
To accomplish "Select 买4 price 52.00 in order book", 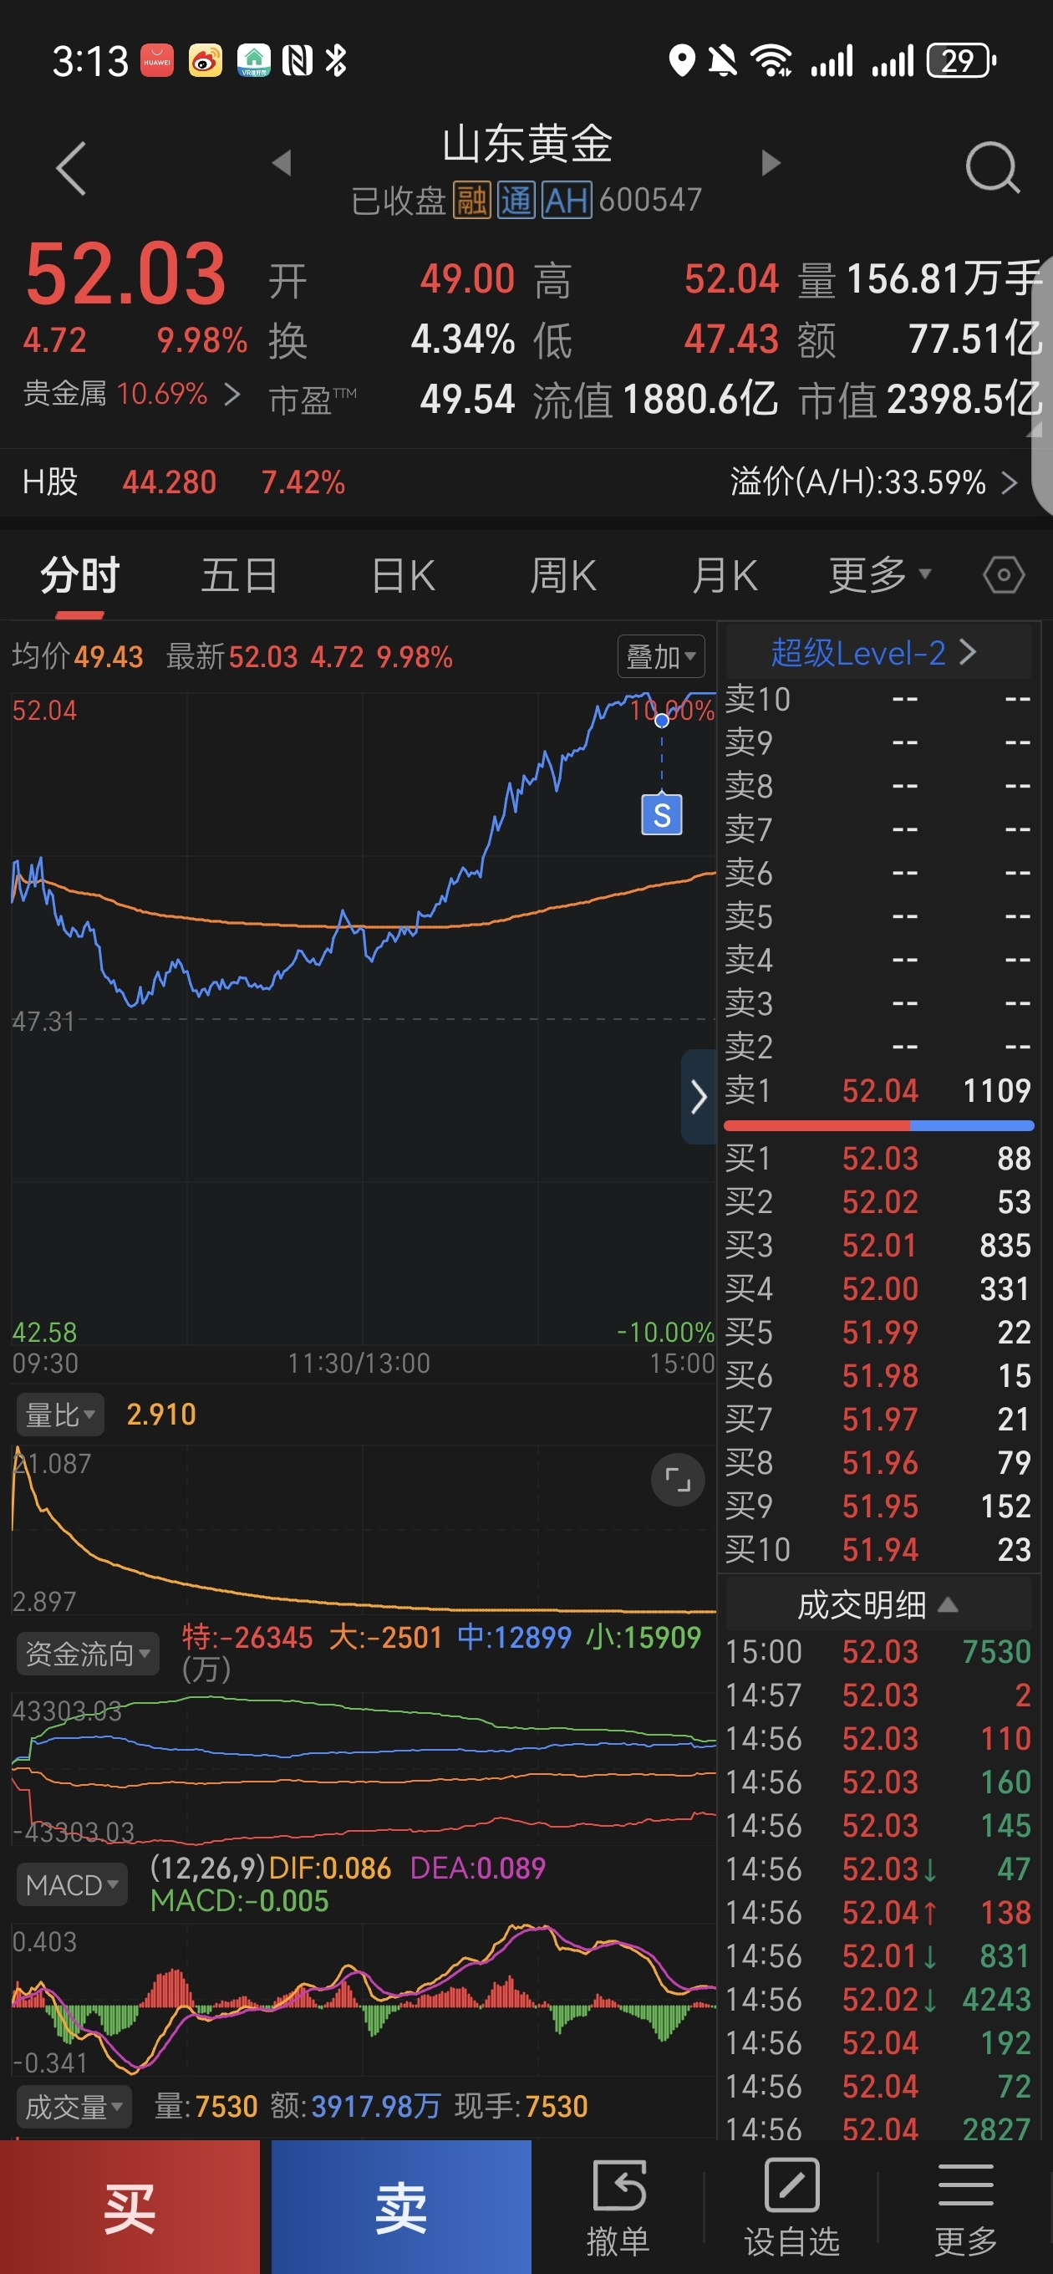I will coord(878,1289).
